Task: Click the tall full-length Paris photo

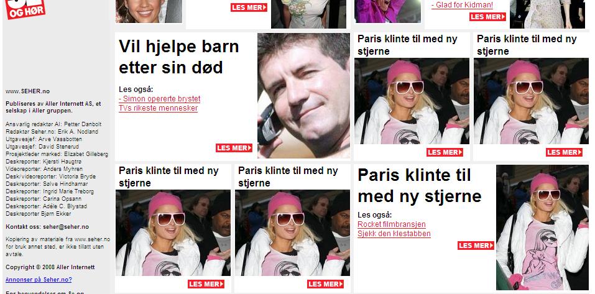Action: [x=542, y=227]
